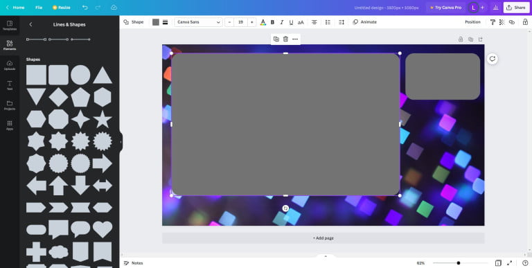Add collaborator with the plus icon
The height and width of the screenshot is (268, 532).
[482, 8]
